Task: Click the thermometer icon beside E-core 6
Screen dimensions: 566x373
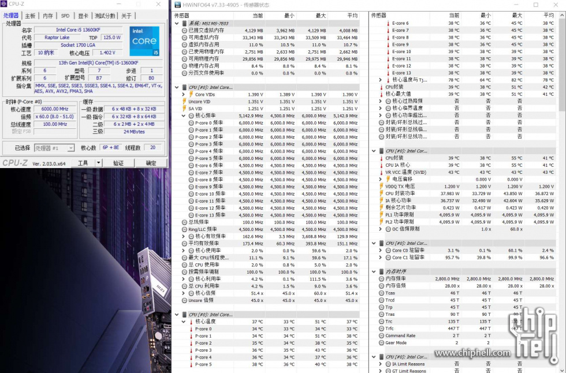Action: point(388,24)
